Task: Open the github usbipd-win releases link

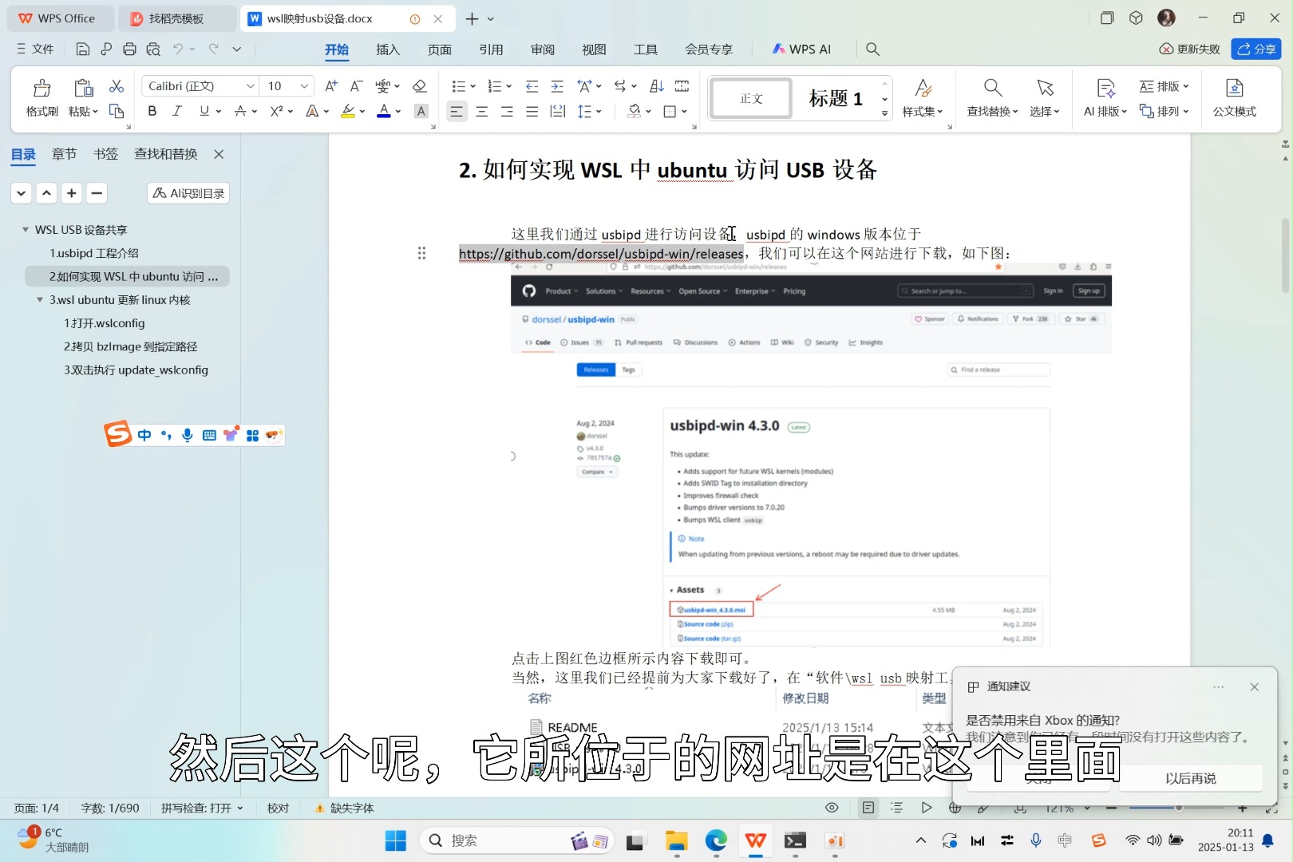Action: (601, 254)
